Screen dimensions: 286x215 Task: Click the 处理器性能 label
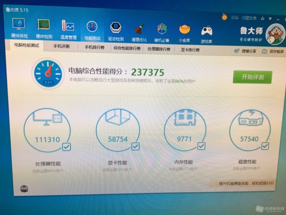[x=48, y=164]
